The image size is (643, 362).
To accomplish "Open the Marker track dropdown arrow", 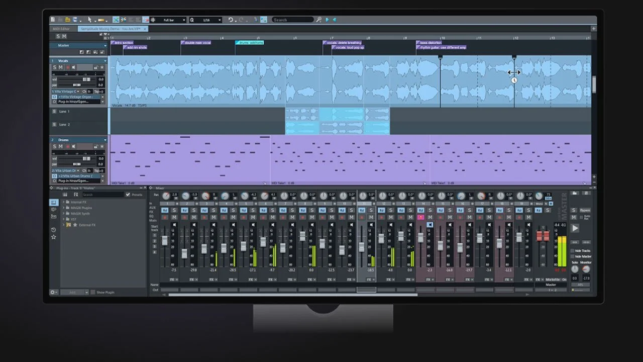I will [x=105, y=45].
